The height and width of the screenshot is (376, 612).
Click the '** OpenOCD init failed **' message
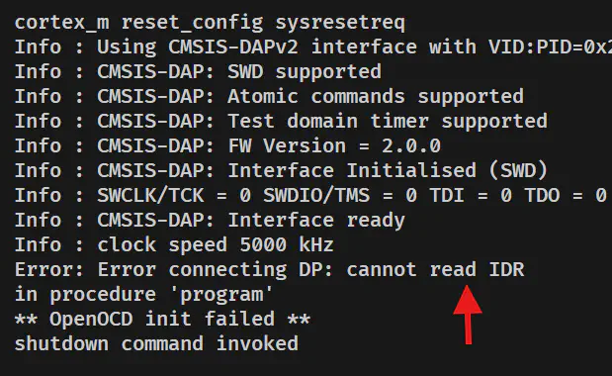pyautogui.click(x=163, y=319)
